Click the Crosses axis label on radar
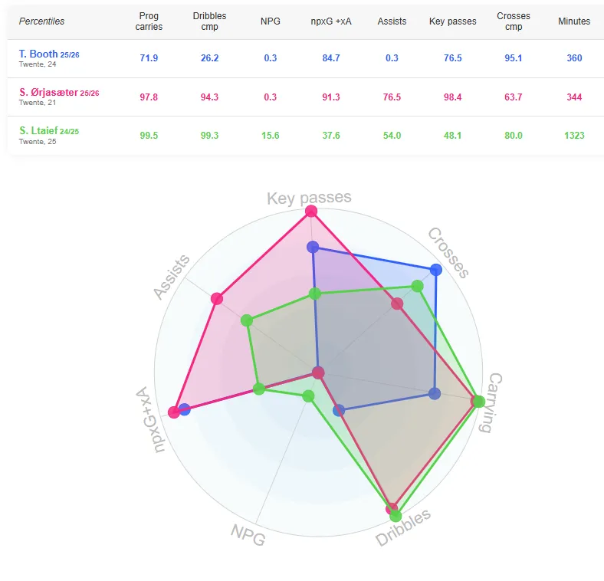 click(448, 252)
